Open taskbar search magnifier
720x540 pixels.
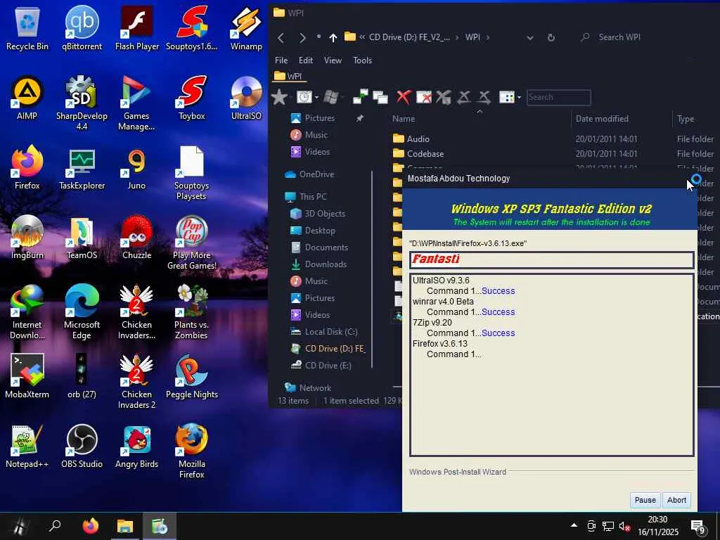pos(55,526)
